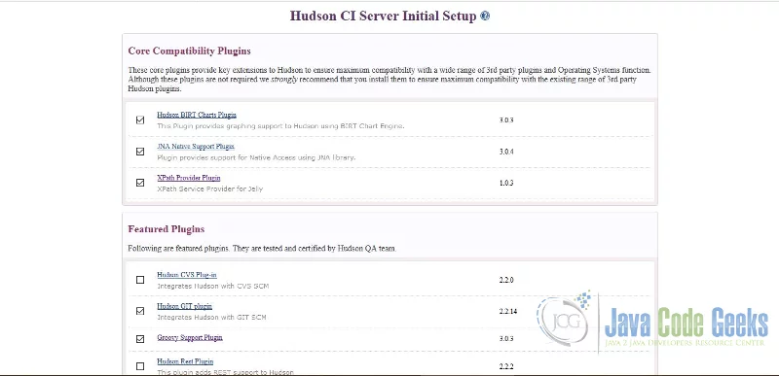This screenshot has width=779, height=376.
Task: Follow the XPath Provider Plugin link
Action: (189, 178)
